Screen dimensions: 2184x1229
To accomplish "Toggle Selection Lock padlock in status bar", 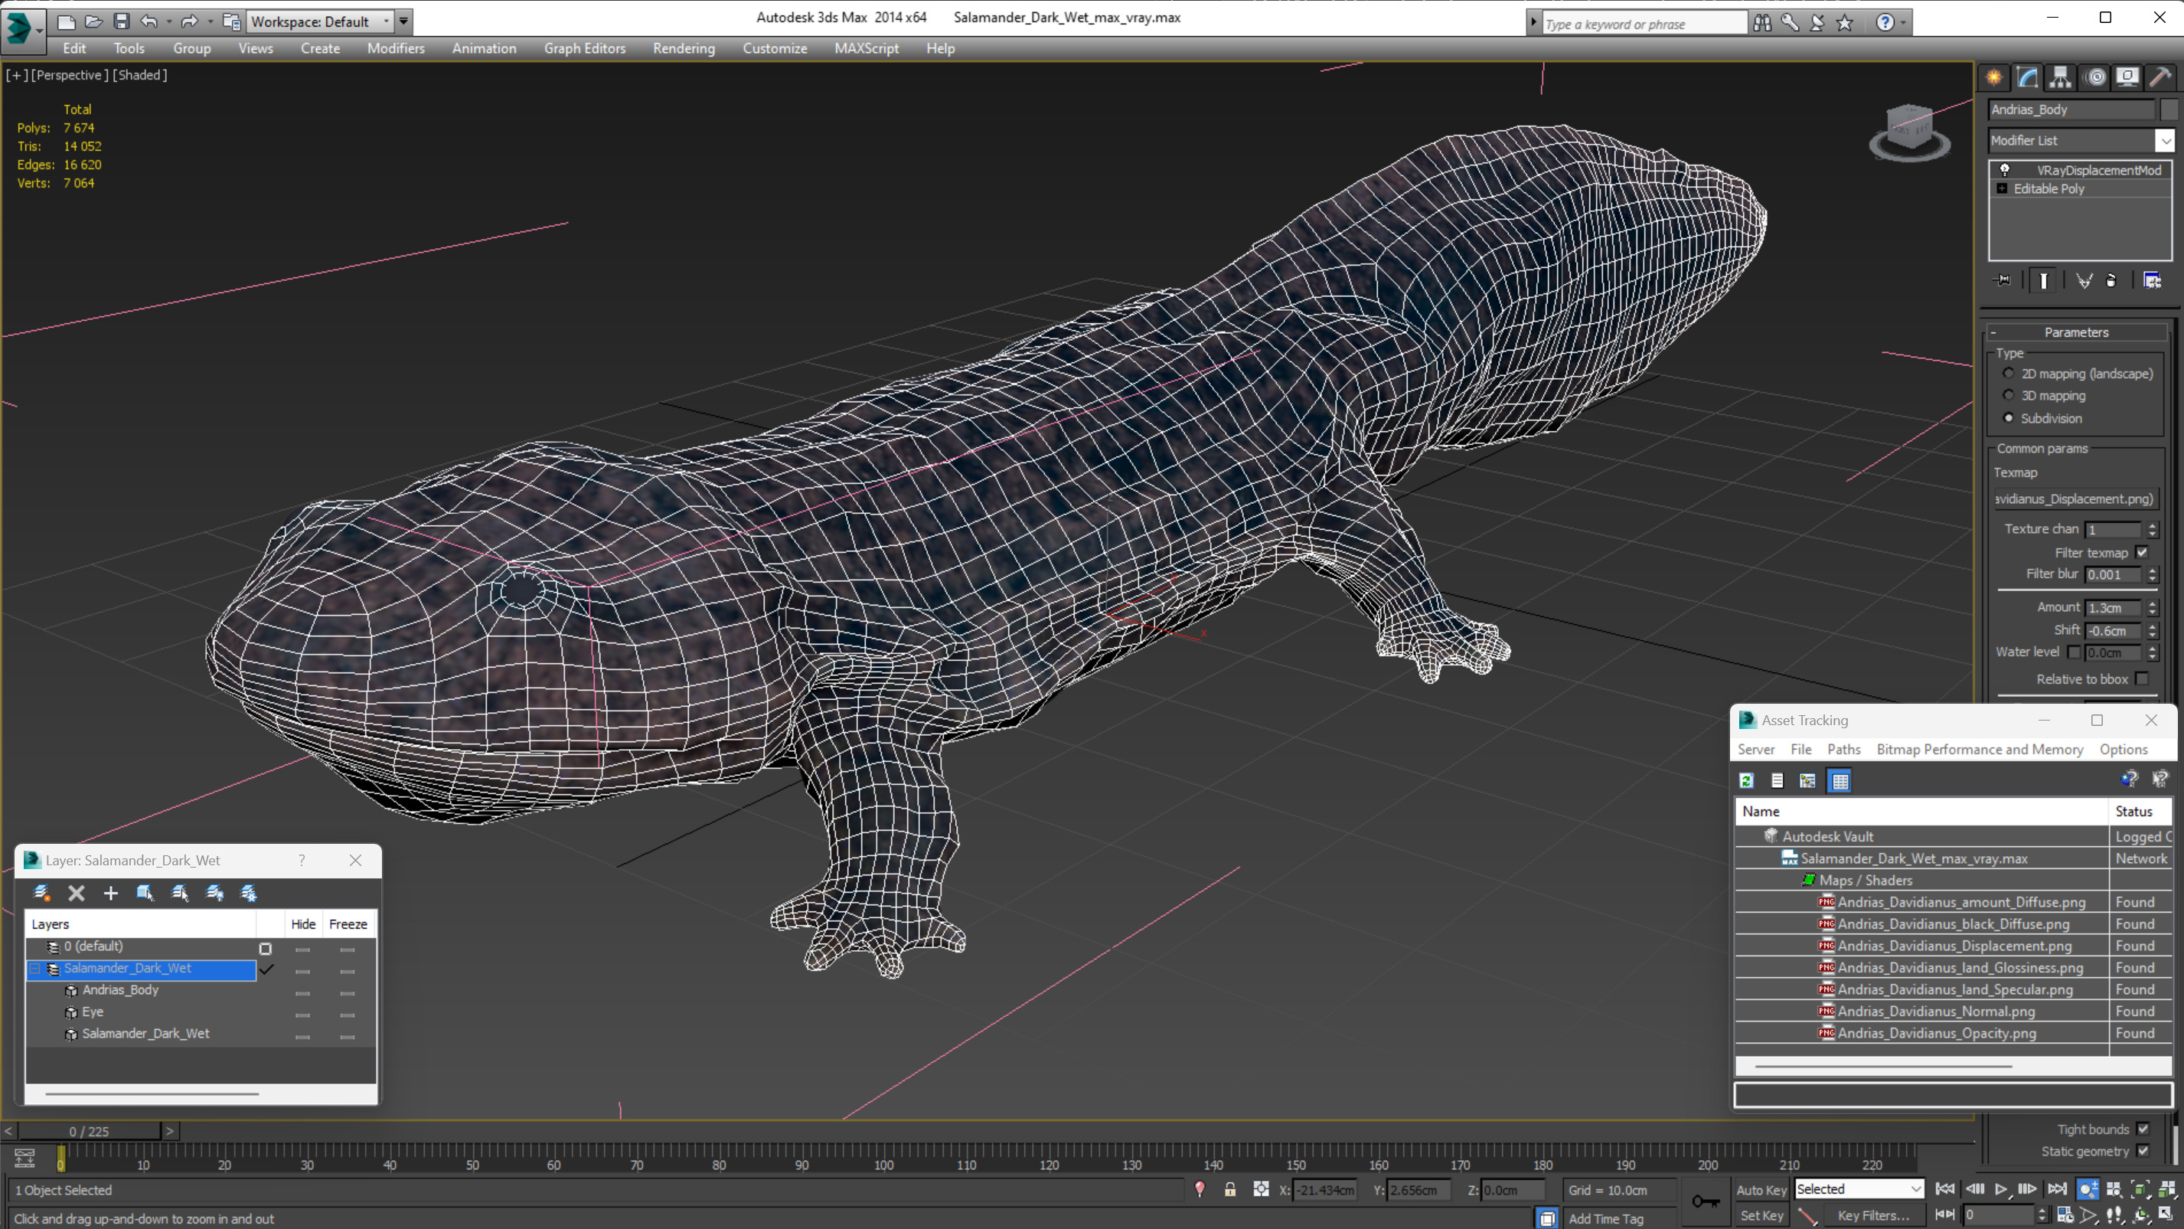I will pyautogui.click(x=1230, y=1190).
